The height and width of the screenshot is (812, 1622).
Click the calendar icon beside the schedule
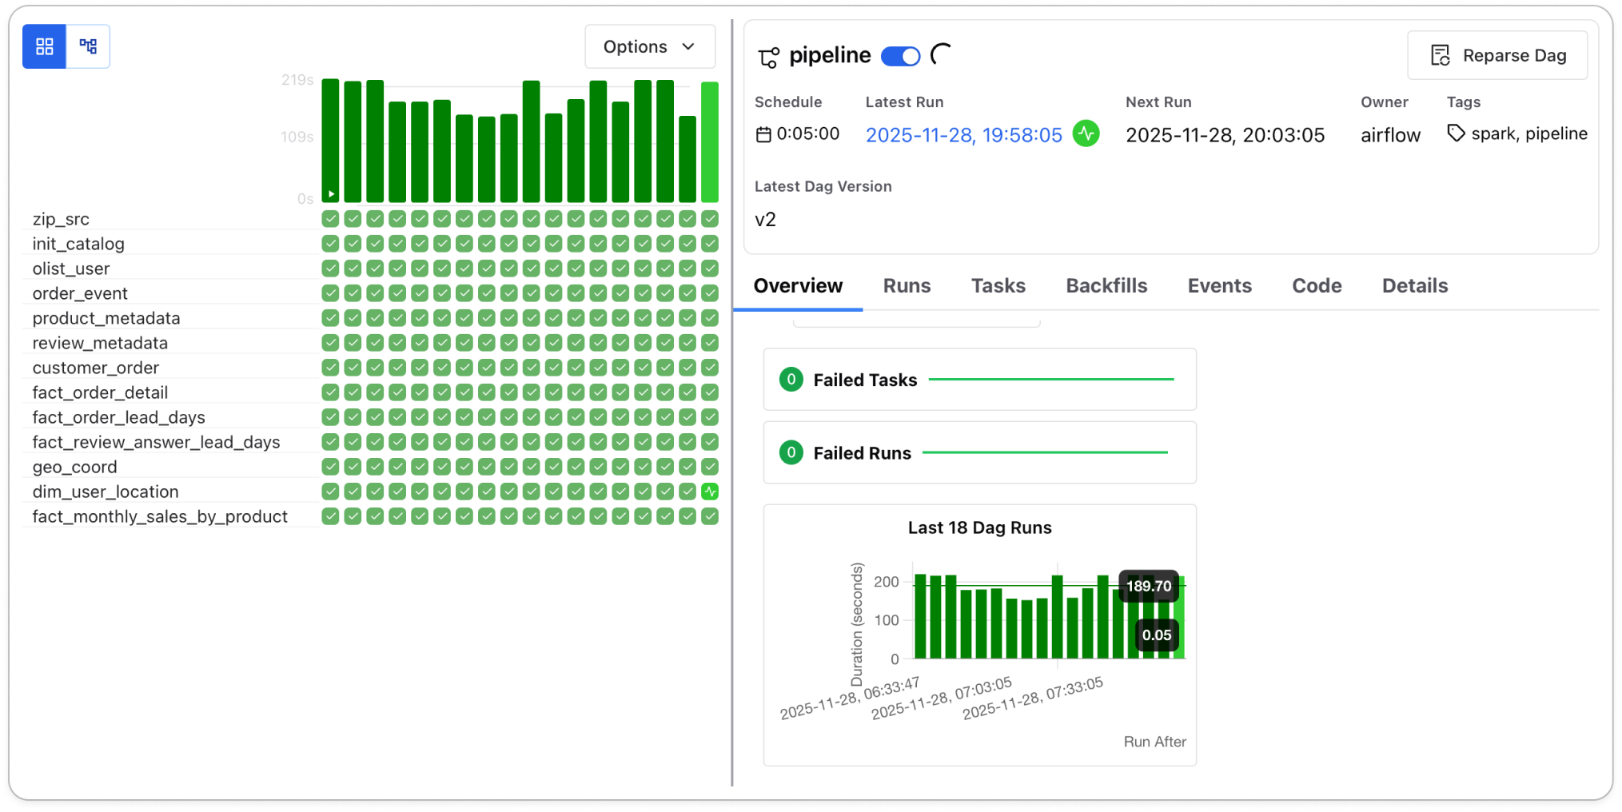click(x=764, y=134)
